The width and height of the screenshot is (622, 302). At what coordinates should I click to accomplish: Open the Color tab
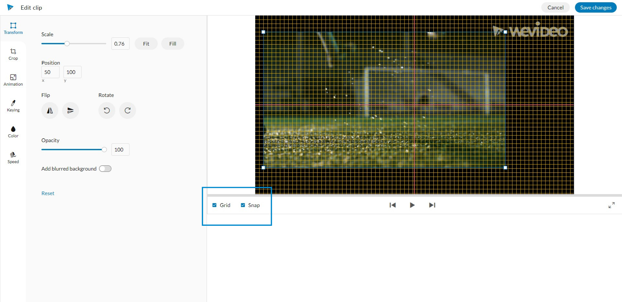coord(13,132)
